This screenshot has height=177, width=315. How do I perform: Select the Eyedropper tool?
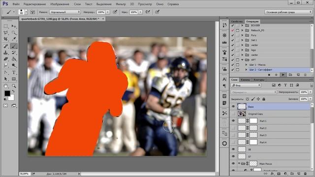pyautogui.click(x=14, y=39)
